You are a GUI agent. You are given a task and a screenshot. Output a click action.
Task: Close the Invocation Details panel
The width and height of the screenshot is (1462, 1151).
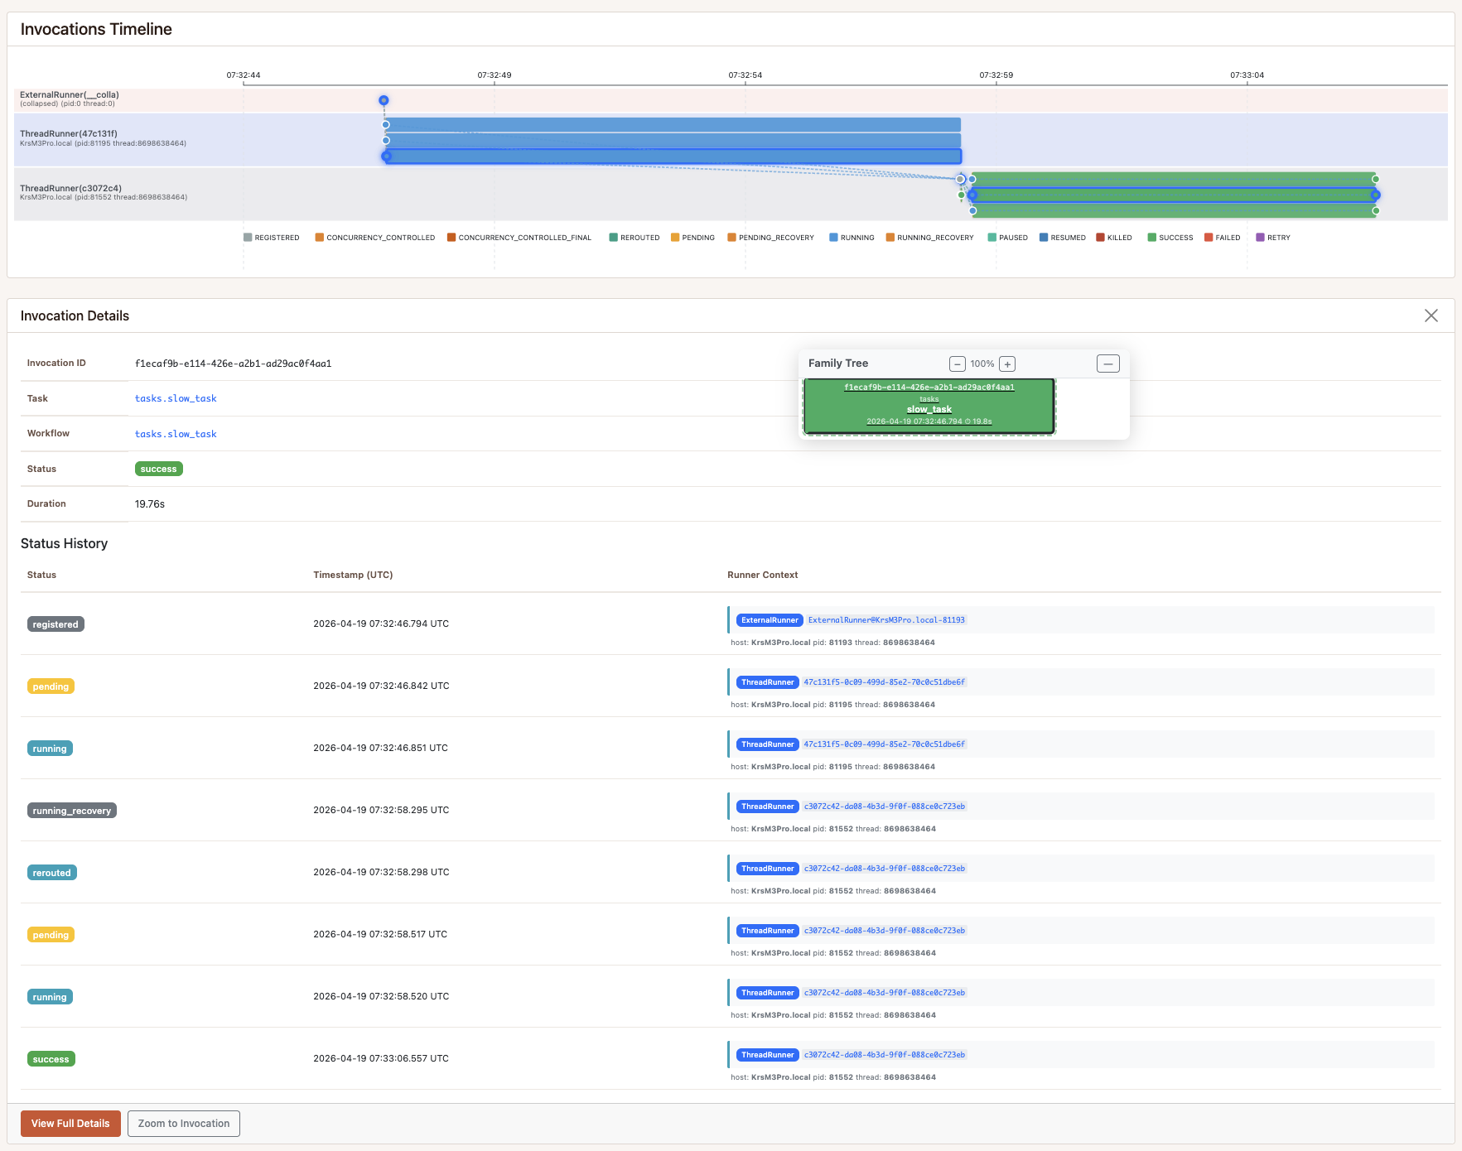[1431, 315]
